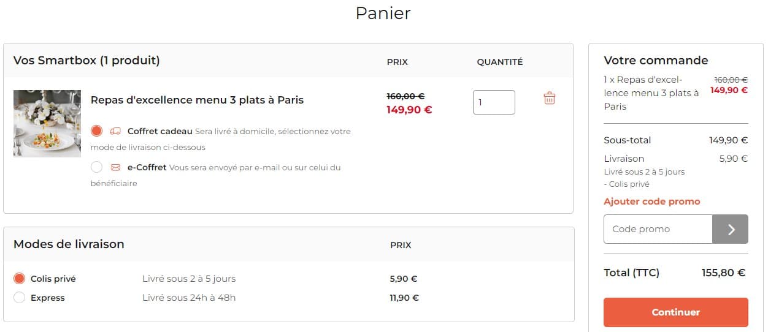Open the meal product thumbnail image
The width and height of the screenshot is (768, 332).
coord(47,124)
